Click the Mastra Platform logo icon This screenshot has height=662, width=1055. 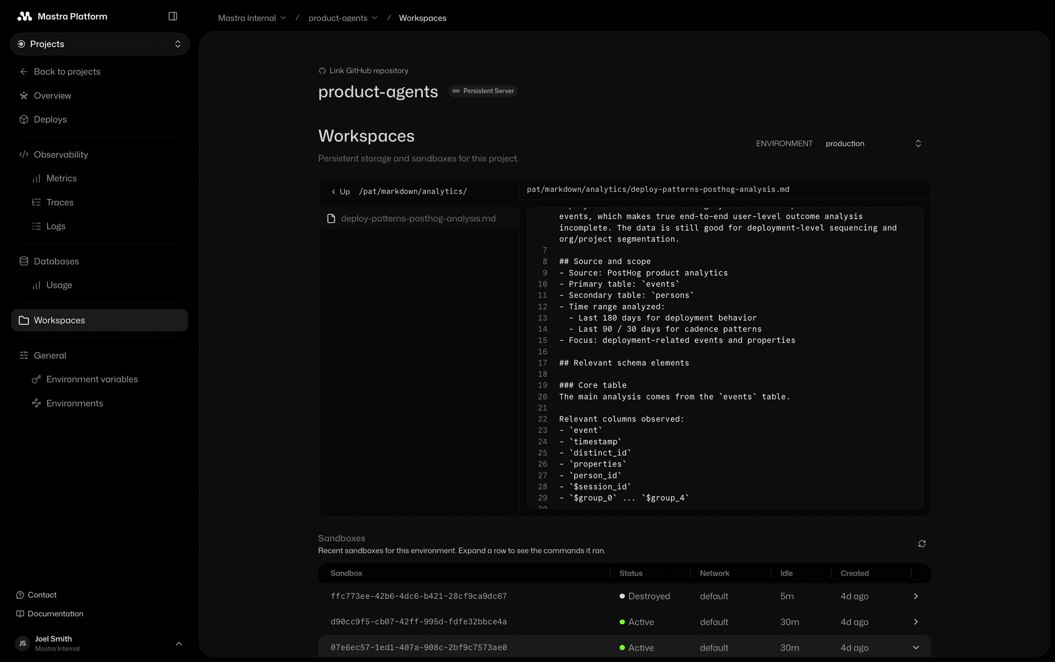click(25, 16)
